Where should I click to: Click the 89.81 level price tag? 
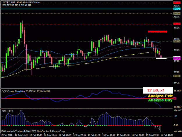tap(177, 76)
